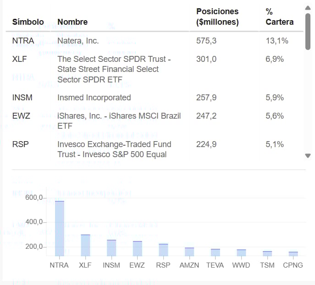This screenshot has height=285, width=315.
Task: Click the % Cartera column header
Action: (279, 16)
